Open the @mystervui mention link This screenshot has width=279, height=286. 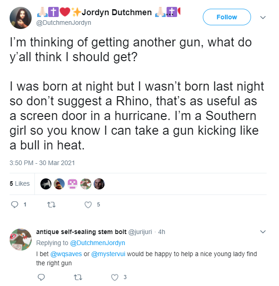[108, 254]
